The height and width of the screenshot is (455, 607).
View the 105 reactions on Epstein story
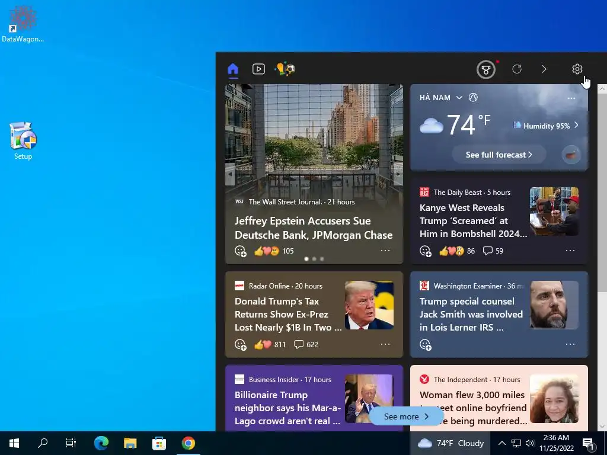[274, 251]
